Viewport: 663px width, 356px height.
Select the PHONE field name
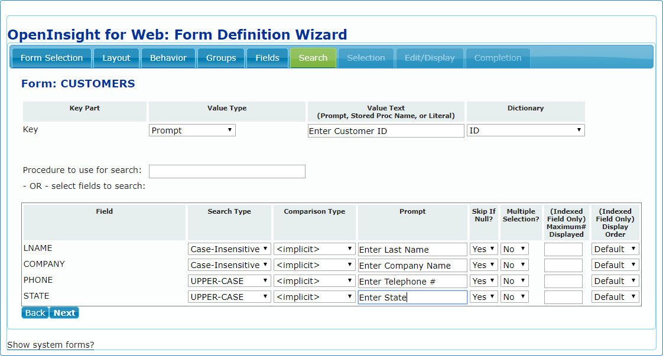click(x=38, y=280)
